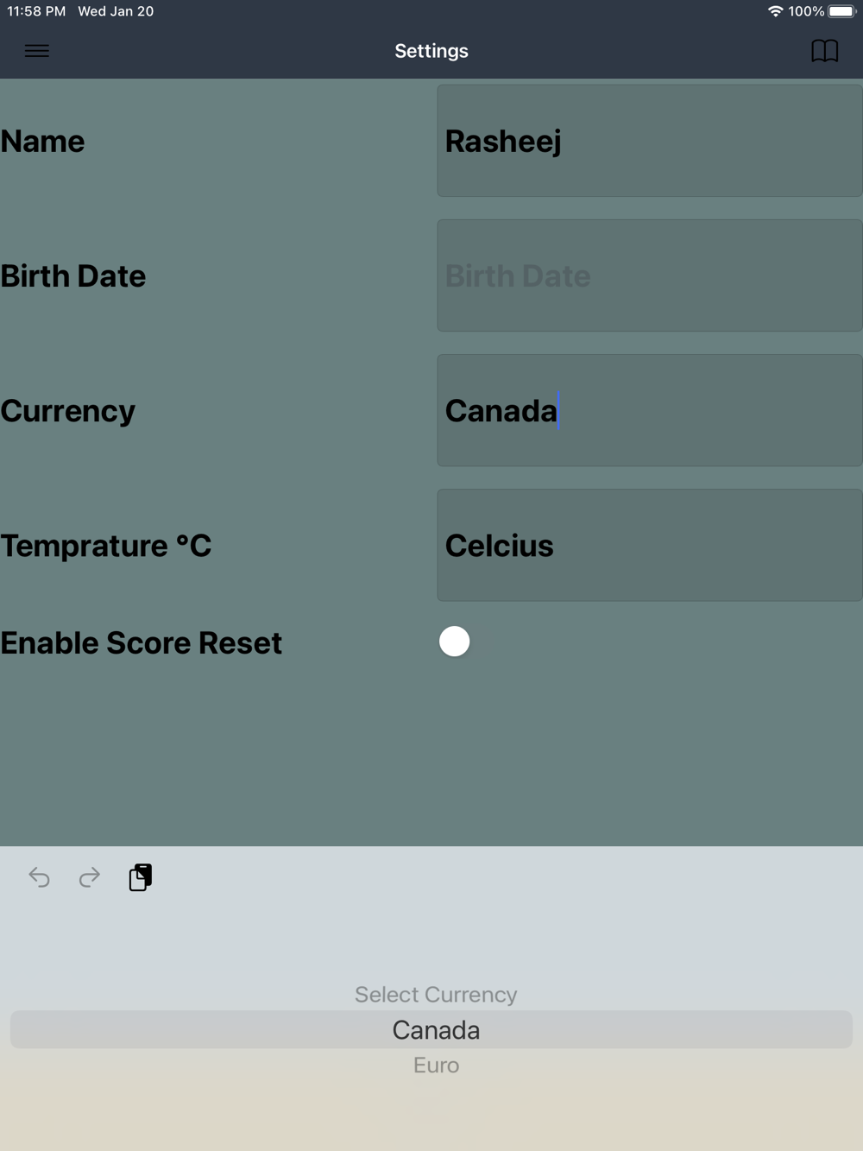The height and width of the screenshot is (1151, 863).
Task: Tap the Name label
Action: (42, 141)
